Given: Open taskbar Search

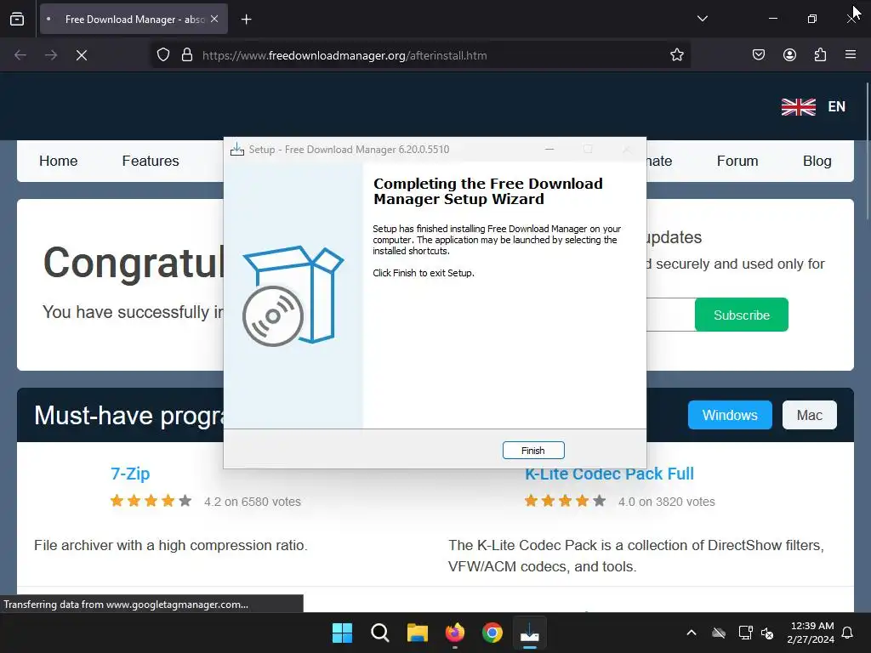Looking at the screenshot, I should click(x=380, y=633).
